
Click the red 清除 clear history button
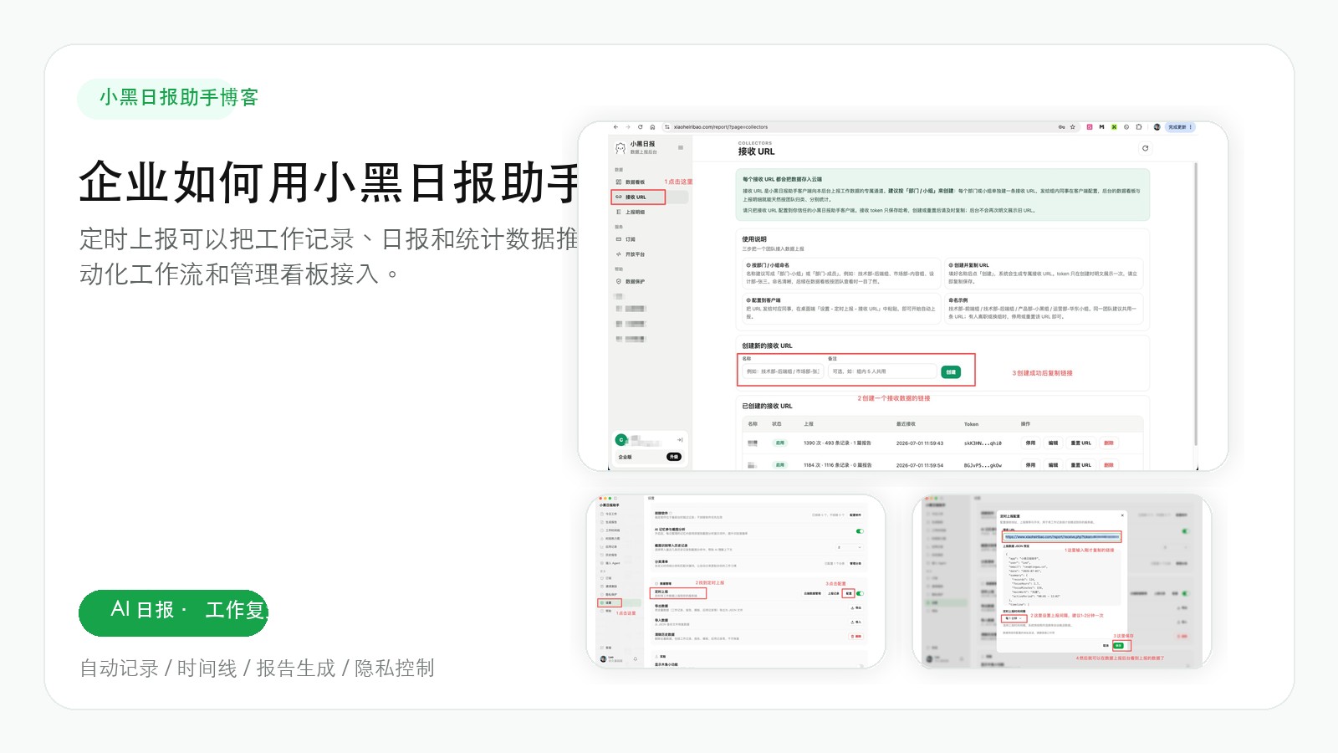[x=856, y=637]
